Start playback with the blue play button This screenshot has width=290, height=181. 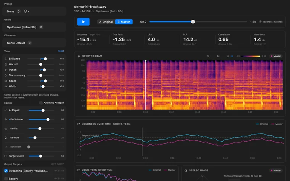(84, 22)
